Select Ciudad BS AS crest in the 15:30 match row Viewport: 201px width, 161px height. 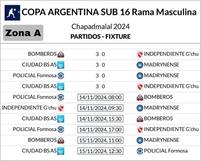click(x=61, y=119)
